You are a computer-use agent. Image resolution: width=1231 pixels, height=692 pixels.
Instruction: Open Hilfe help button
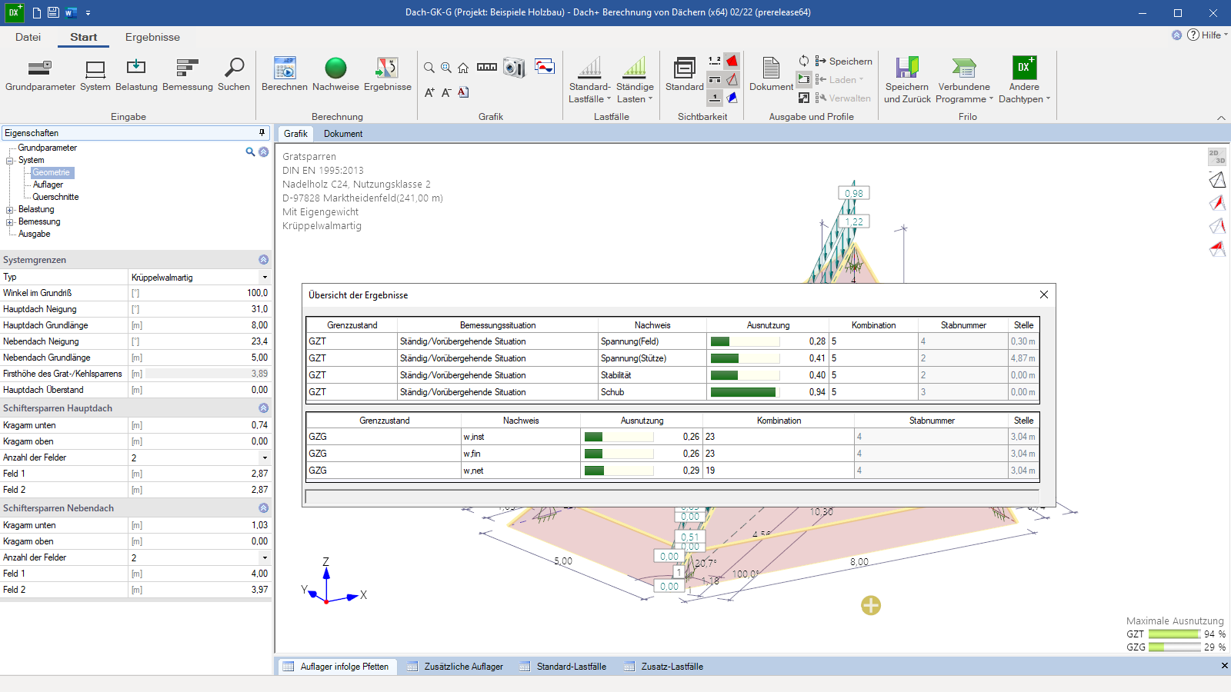pos(1207,35)
